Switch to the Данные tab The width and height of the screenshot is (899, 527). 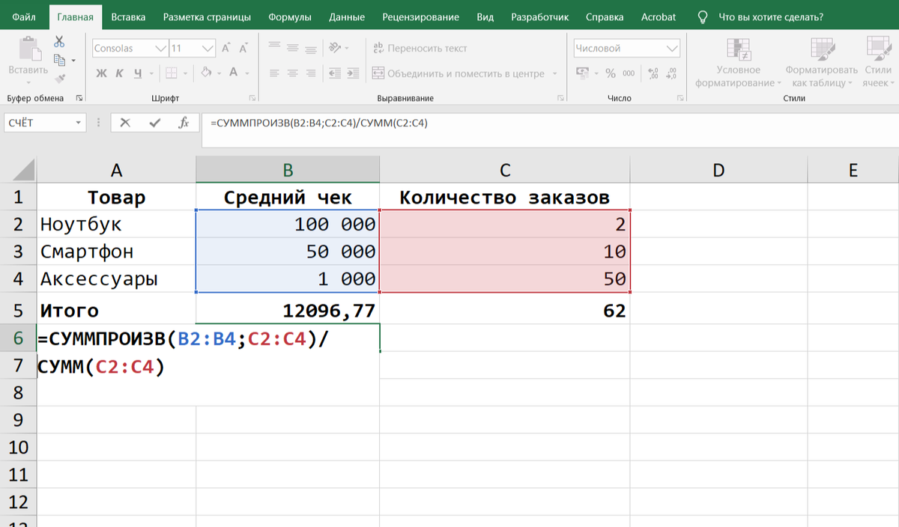click(346, 16)
